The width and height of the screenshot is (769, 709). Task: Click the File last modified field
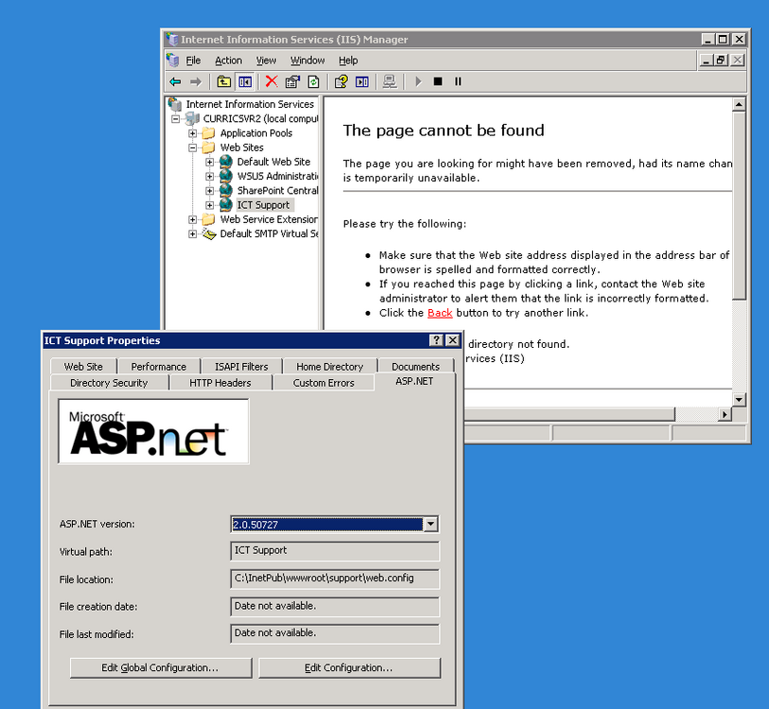(x=335, y=633)
